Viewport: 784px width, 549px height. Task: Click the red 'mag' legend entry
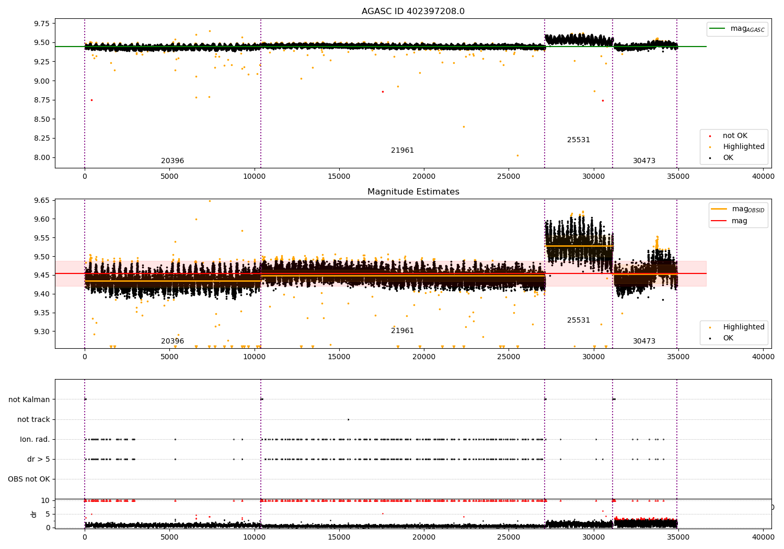[x=729, y=221]
